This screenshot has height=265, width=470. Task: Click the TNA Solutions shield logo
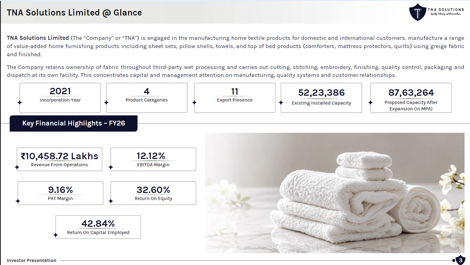[418, 12]
